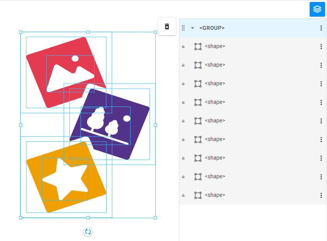
Task: Open the three-dot menu of the ninth shape layer
Action: (x=321, y=195)
